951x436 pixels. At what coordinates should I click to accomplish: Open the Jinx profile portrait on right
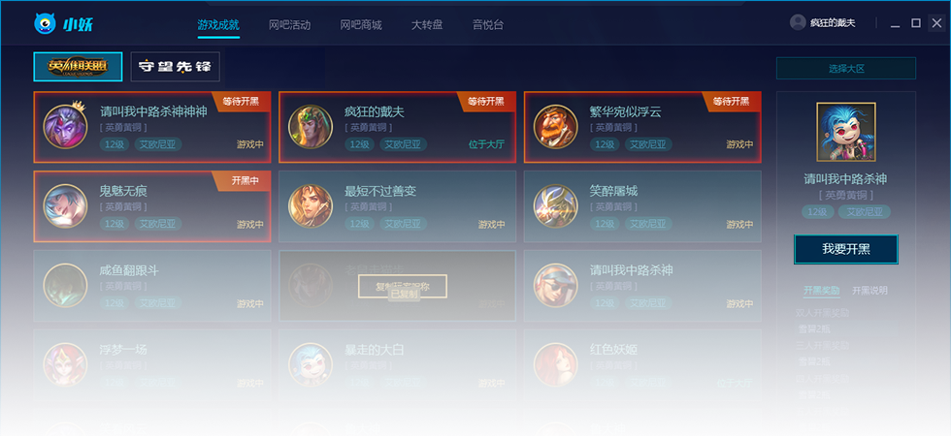pos(846,132)
